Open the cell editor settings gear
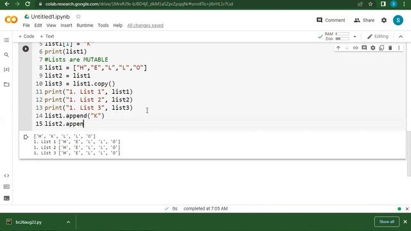The height and width of the screenshot is (231, 411). click(x=372, y=48)
